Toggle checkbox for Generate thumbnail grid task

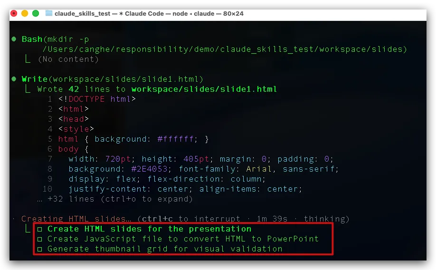click(40, 249)
